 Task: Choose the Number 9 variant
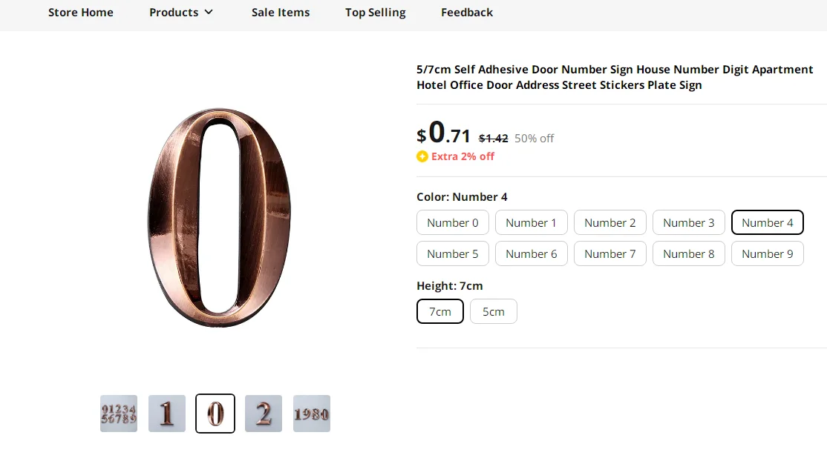click(x=768, y=253)
